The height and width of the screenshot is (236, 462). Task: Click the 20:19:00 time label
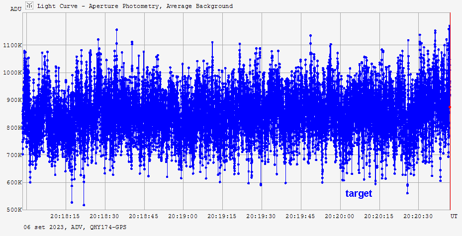pyautogui.click(x=183, y=216)
